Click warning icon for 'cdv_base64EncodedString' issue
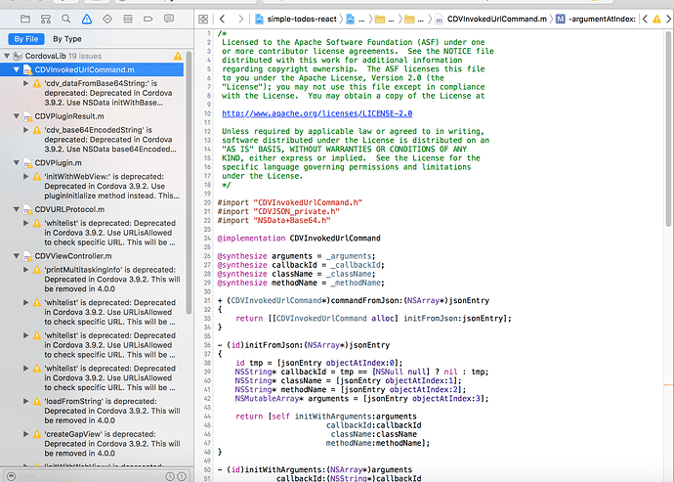The height and width of the screenshot is (482, 674). click(x=37, y=130)
